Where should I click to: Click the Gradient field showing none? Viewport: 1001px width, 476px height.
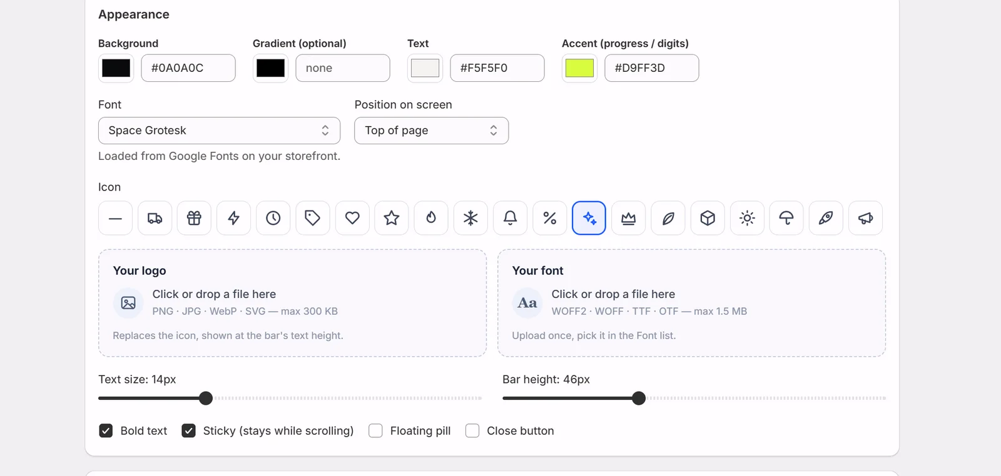[343, 68]
